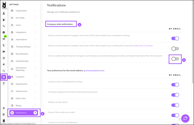Disable the training completed email toggle
This screenshot has height=125, width=194.
175,38
